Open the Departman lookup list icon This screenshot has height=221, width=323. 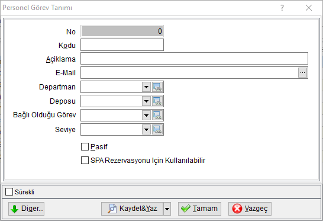[157, 87]
